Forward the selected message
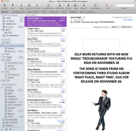 [37, 5]
